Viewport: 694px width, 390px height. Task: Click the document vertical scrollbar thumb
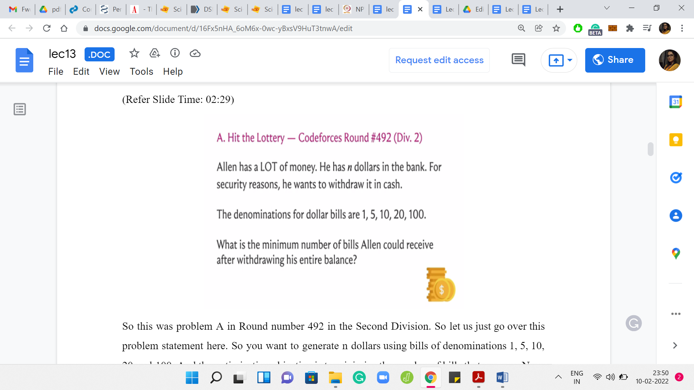tap(651, 149)
